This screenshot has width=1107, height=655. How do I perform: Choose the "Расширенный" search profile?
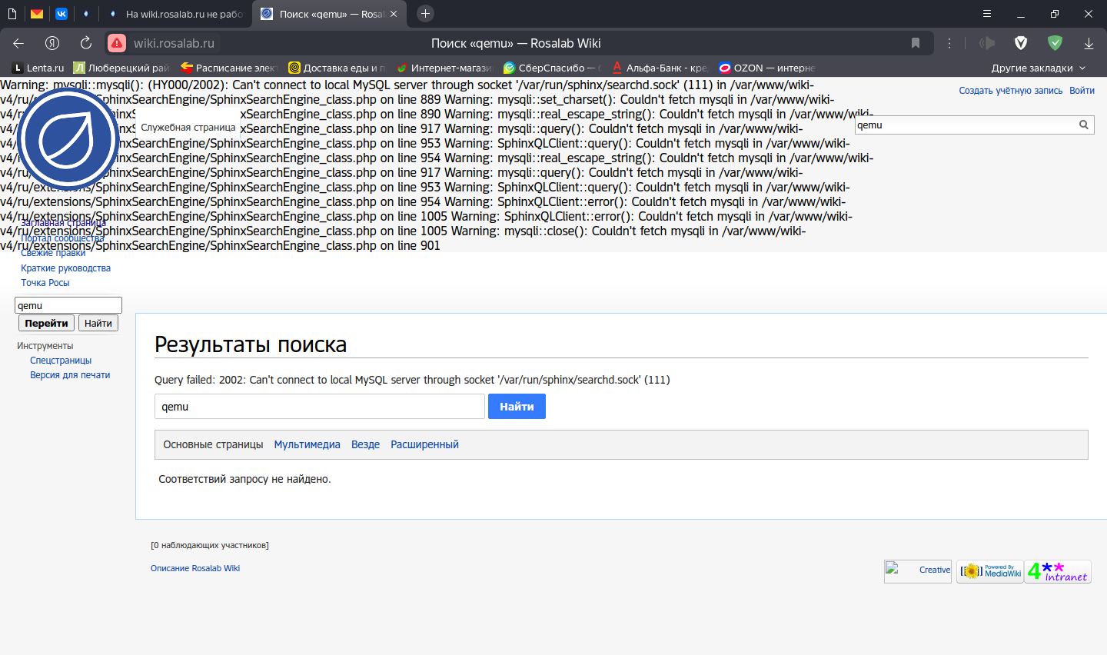pyautogui.click(x=424, y=444)
